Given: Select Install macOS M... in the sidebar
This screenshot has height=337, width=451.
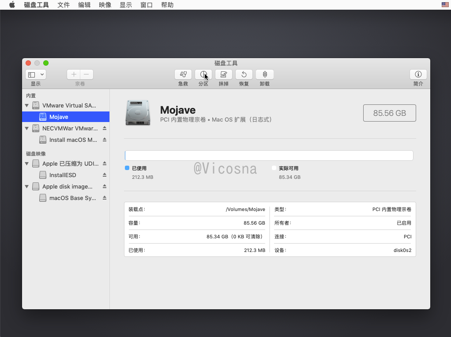Looking at the screenshot, I should [66, 140].
